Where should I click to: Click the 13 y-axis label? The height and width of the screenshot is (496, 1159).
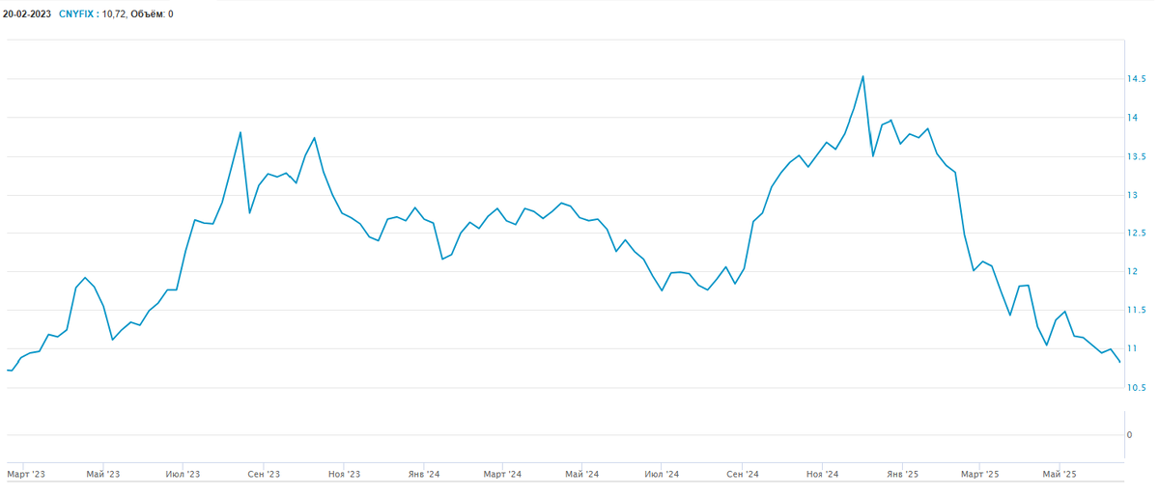coord(1134,195)
